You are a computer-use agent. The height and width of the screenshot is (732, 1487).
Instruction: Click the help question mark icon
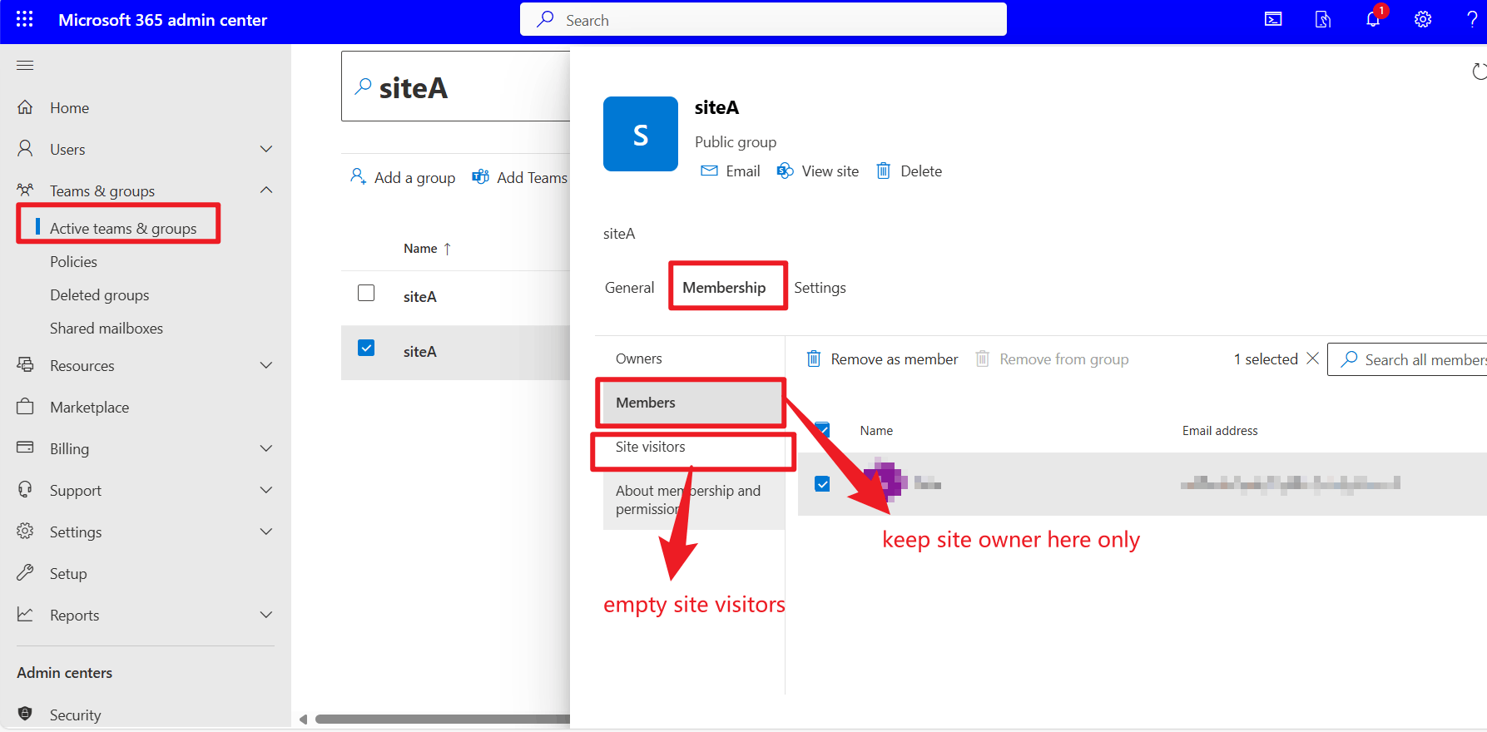click(x=1472, y=19)
